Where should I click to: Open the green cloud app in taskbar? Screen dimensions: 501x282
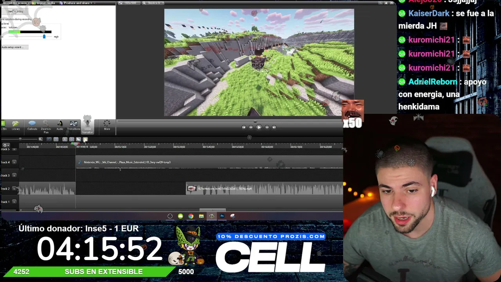point(180,216)
